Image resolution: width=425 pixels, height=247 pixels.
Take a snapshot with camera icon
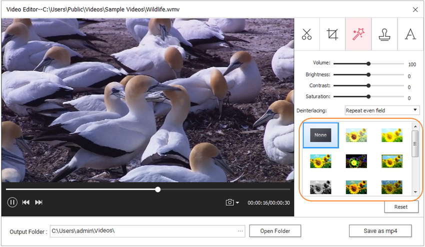[x=229, y=202]
